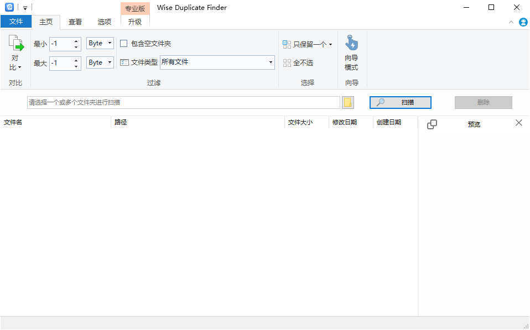Switch to the 查看 tab
Viewport: 530px width, 330px height.
pos(75,22)
